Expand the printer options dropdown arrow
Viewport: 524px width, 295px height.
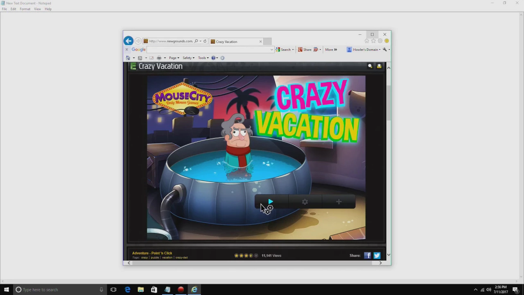point(165,58)
